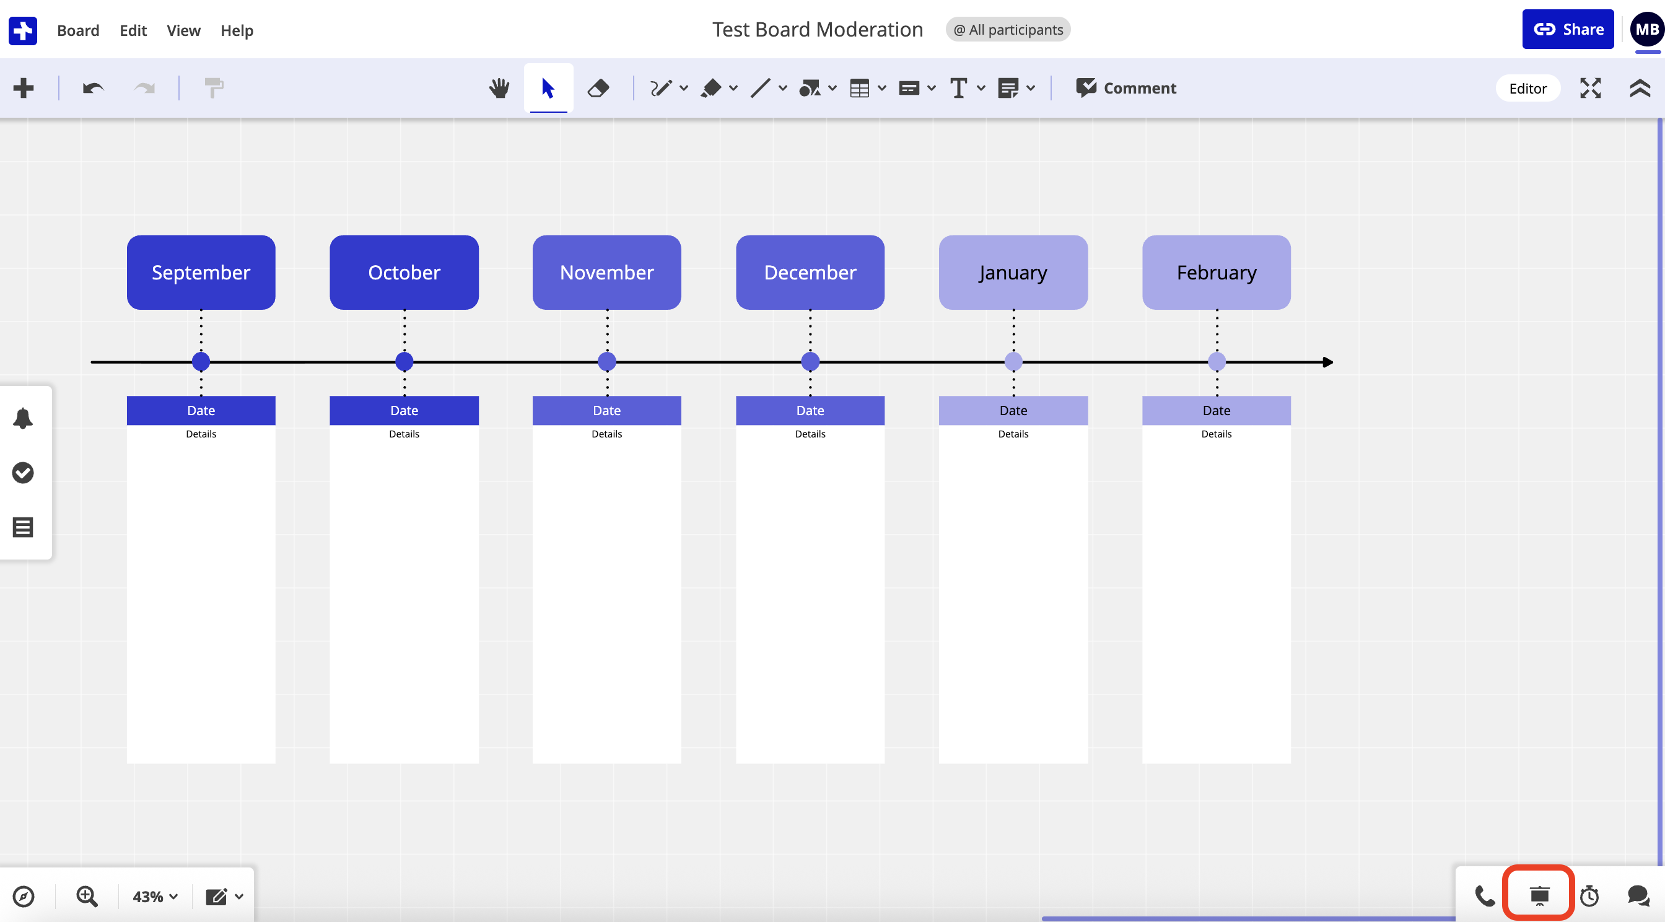Screen dimensions: 1665x922
Task: Expand the Text tool dropdown arrow
Action: pyautogui.click(x=981, y=88)
